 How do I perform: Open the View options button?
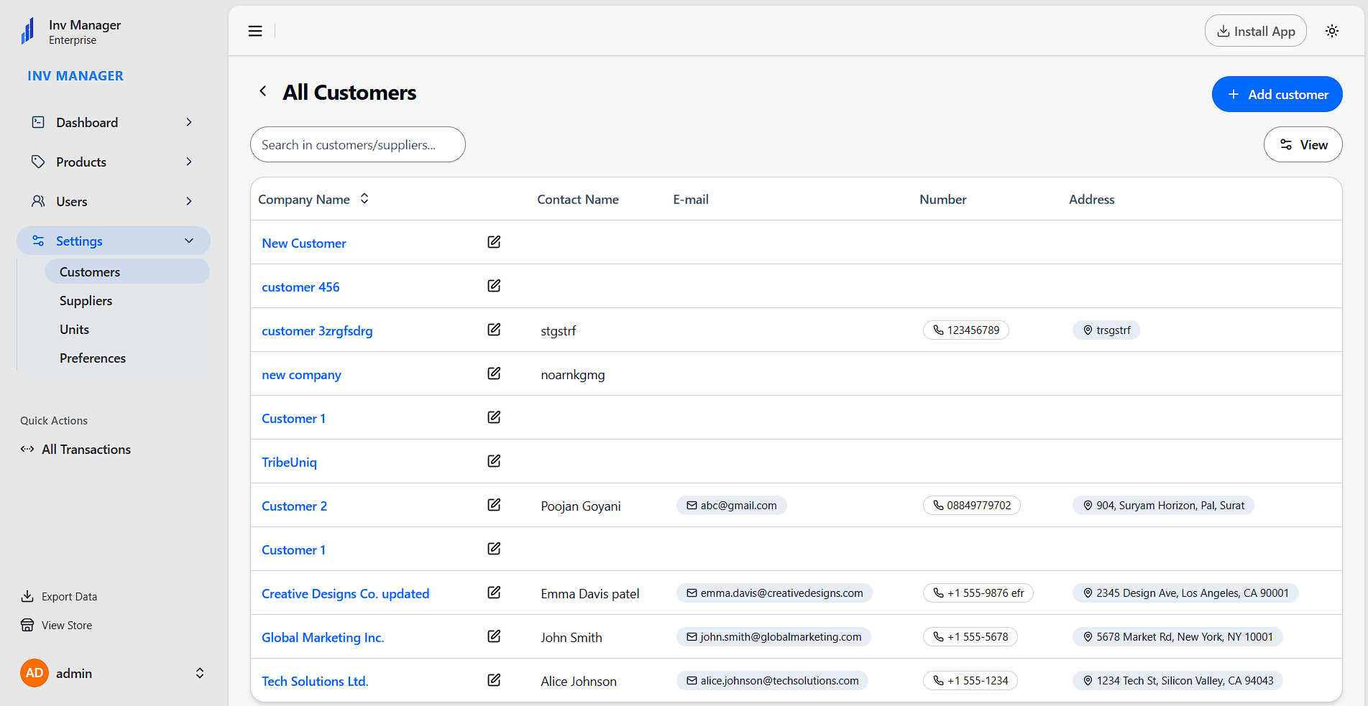[1303, 144]
